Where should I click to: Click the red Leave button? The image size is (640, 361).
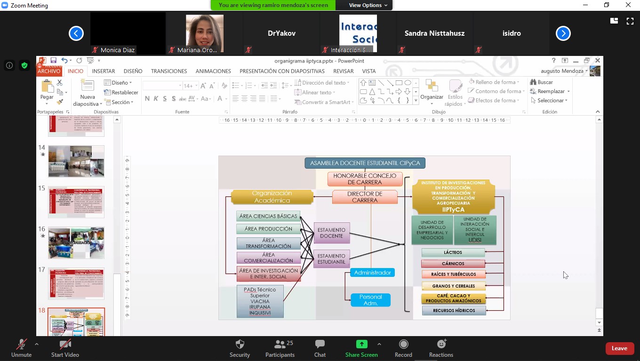pos(619,348)
